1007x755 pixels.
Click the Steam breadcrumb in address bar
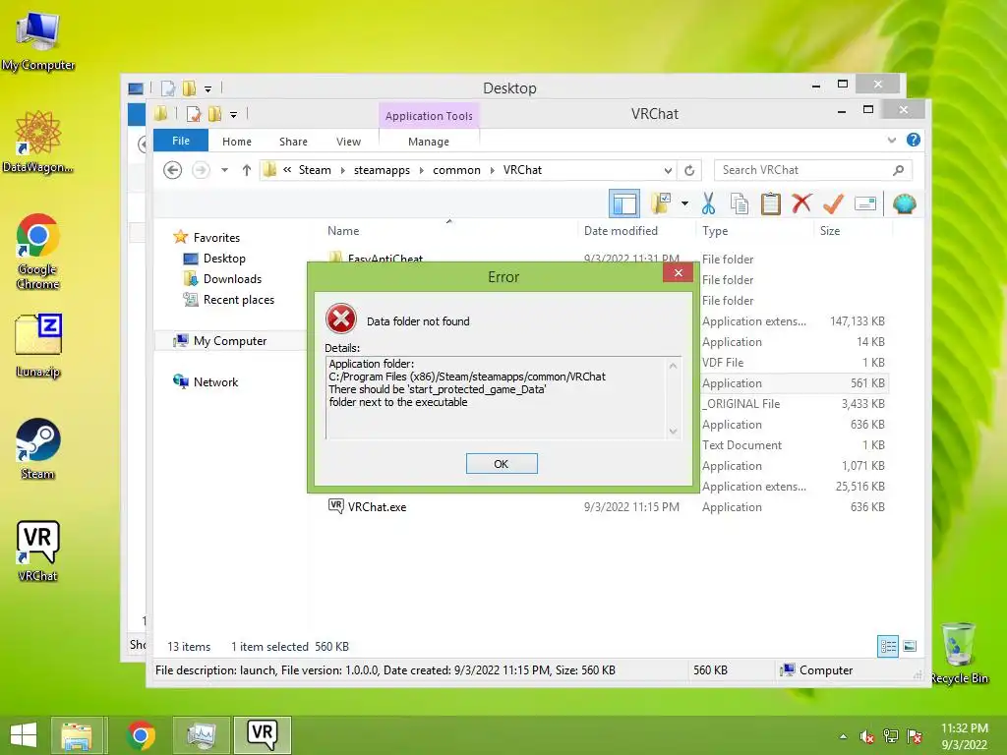click(315, 170)
